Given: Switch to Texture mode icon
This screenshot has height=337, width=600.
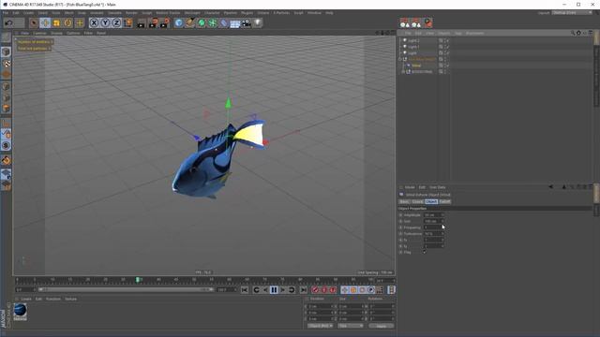Looking at the screenshot, I should [x=7, y=63].
